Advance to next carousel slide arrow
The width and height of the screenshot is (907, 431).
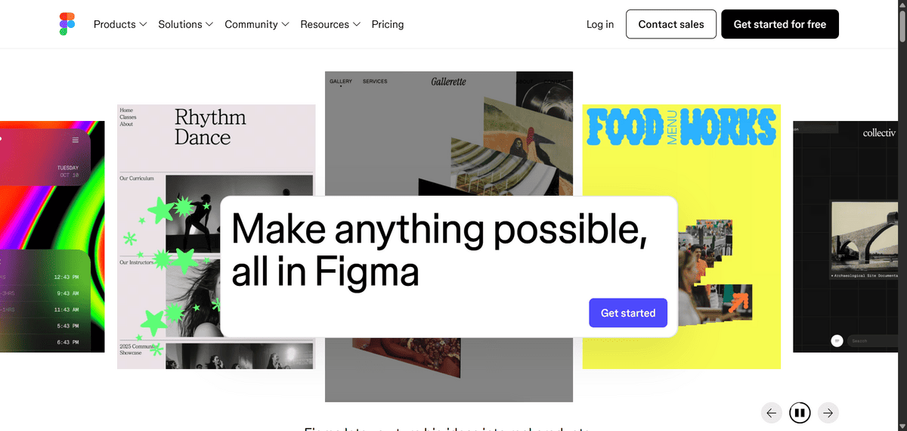[828, 413]
